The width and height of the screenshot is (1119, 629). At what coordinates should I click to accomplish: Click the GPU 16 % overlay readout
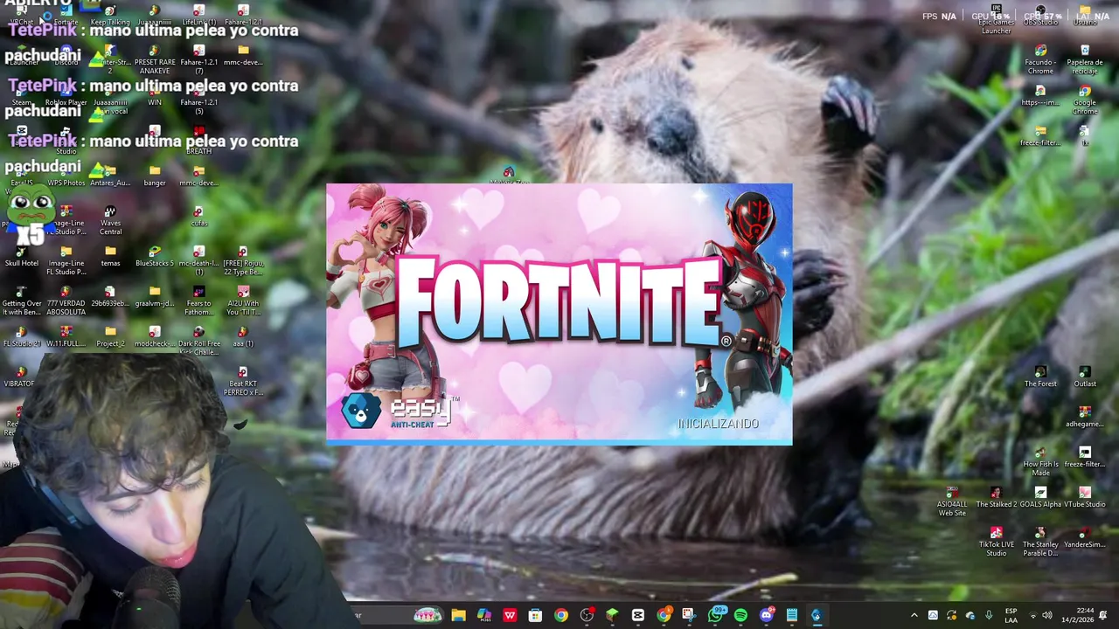[990, 16]
